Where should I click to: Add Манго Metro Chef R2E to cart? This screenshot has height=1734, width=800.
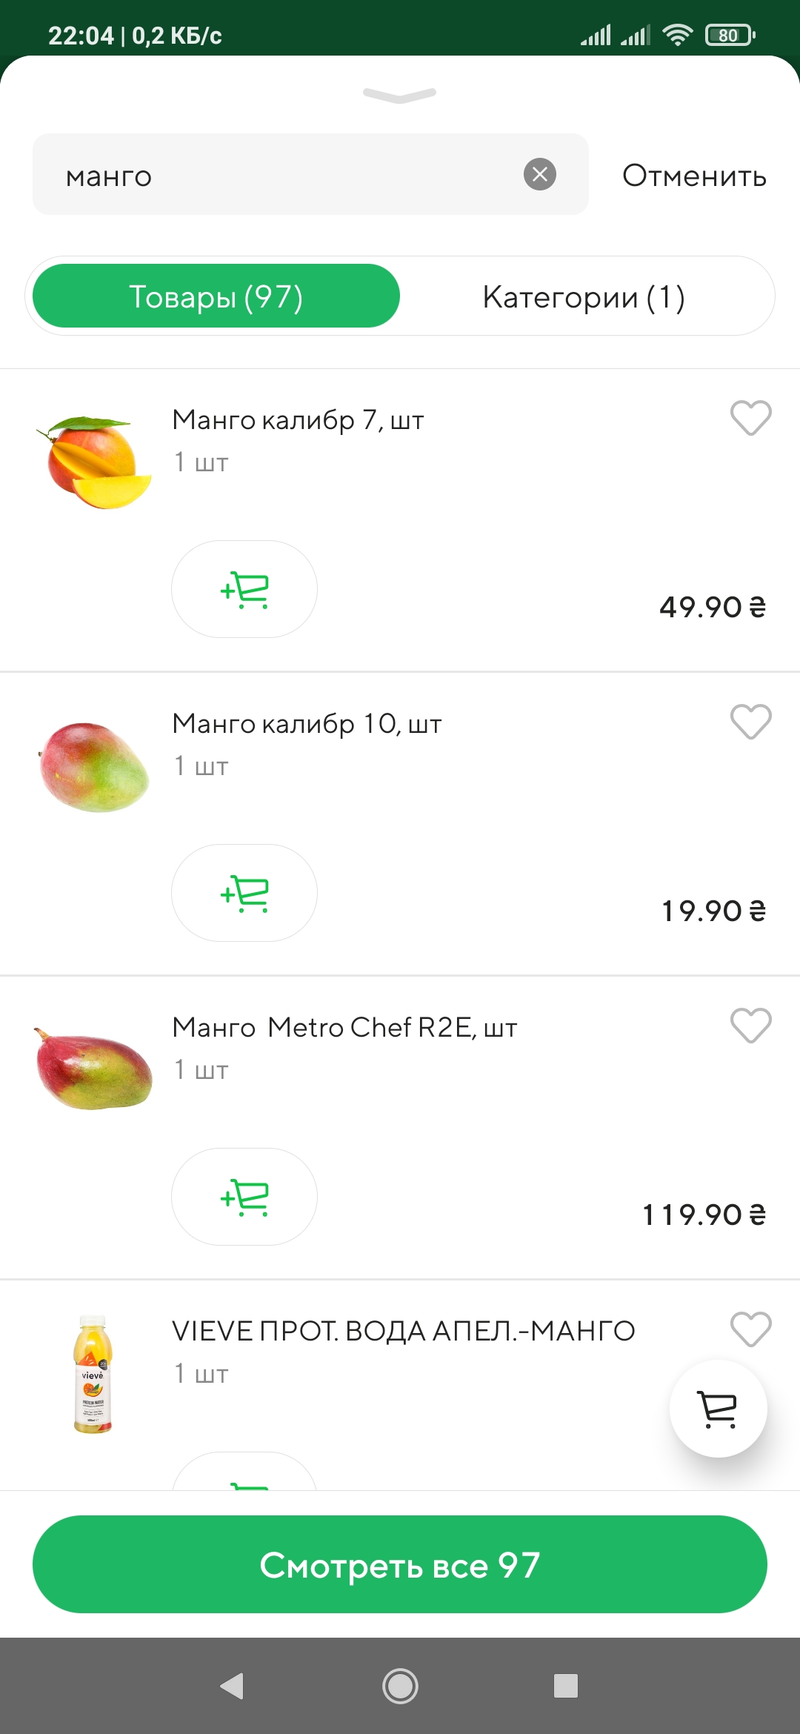coord(244,1197)
